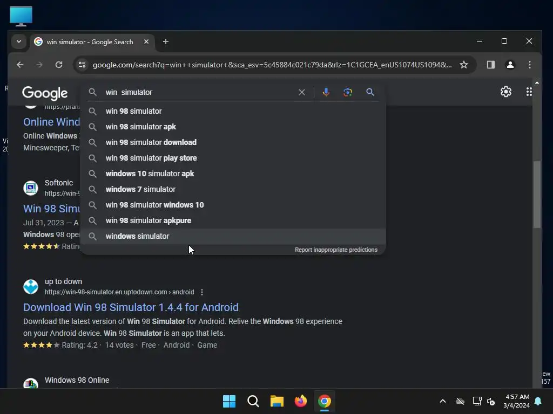The height and width of the screenshot is (414, 553).
Task: Open the Windows Start menu
Action: click(229, 401)
